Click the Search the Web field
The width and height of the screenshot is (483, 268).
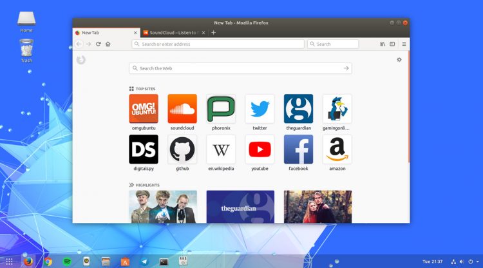tap(240, 68)
